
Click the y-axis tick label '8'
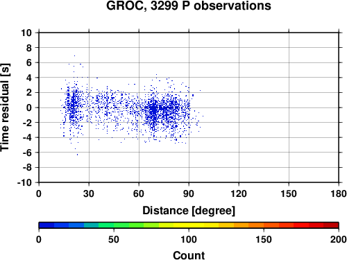29,48
